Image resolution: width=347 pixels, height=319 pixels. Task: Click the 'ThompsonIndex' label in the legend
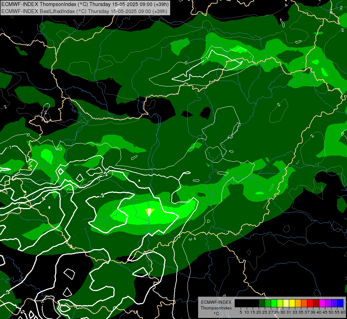point(216,308)
